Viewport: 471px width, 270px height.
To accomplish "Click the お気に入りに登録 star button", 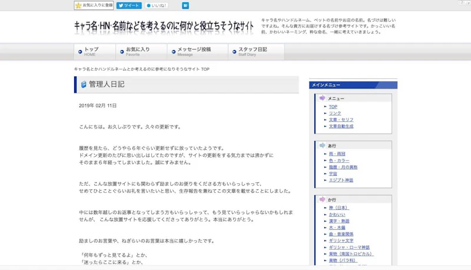I will pos(94,5).
